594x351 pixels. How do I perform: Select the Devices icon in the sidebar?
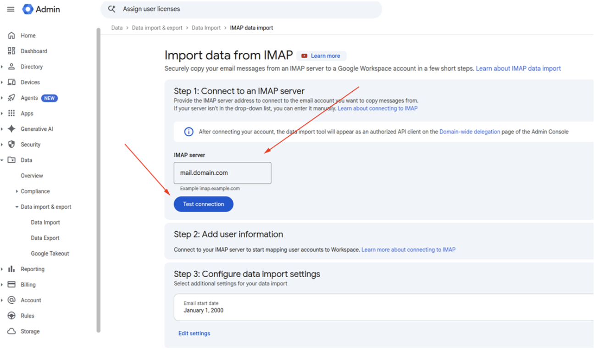click(11, 82)
